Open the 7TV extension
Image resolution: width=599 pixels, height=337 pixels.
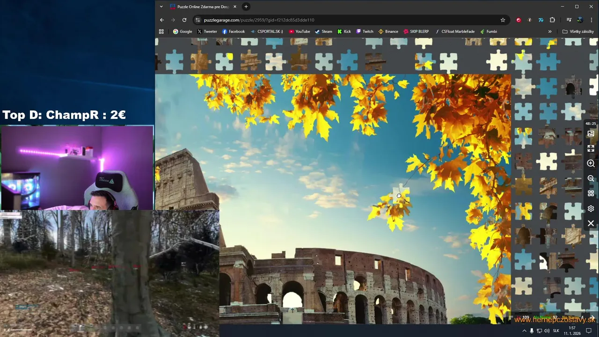(x=541, y=20)
